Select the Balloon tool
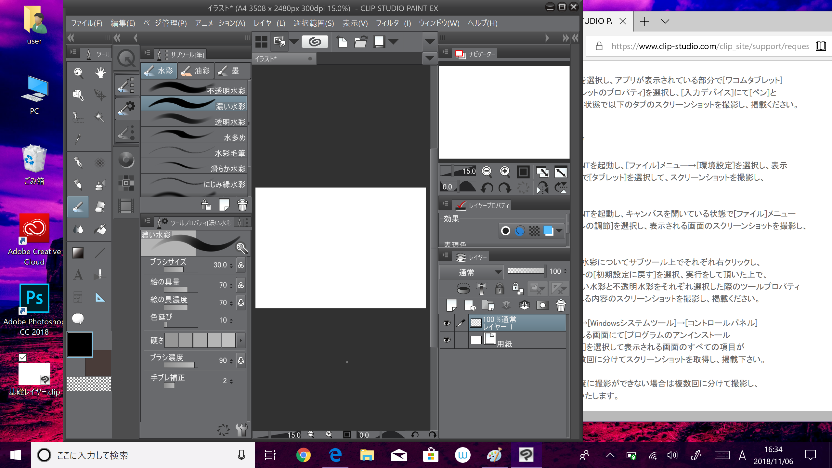Viewport: 832px width, 468px height. click(78, 318)
